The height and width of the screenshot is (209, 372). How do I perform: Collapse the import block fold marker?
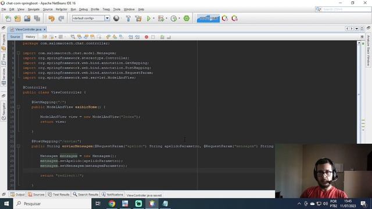pyautogui.click(x=18, y=53)
